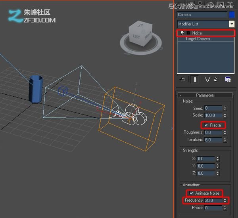This screenshot has width=238, height=218.
Task: Click the Scale spinner arrows
Action: [225, 115]
